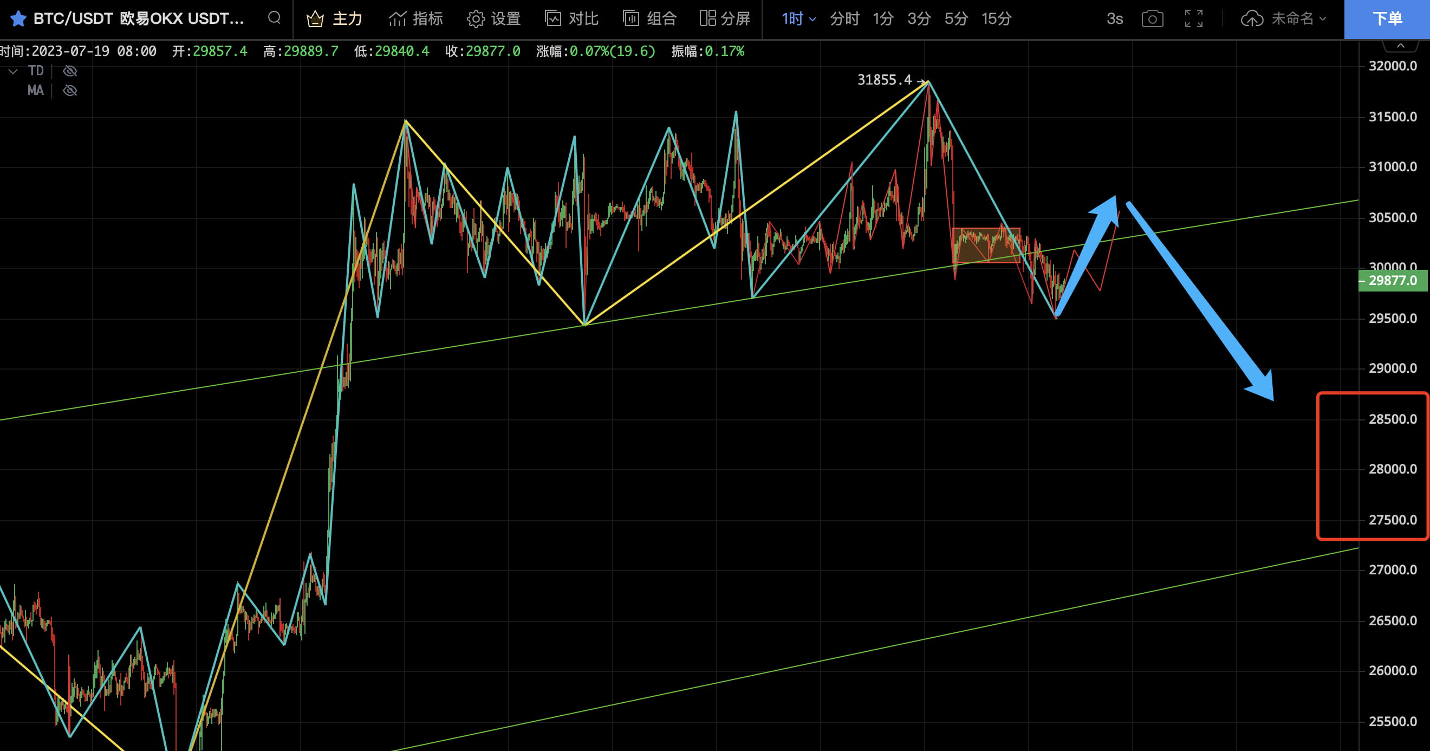Click the current price tag 29877.0
1430x751 pixels.
(1392, 281)
